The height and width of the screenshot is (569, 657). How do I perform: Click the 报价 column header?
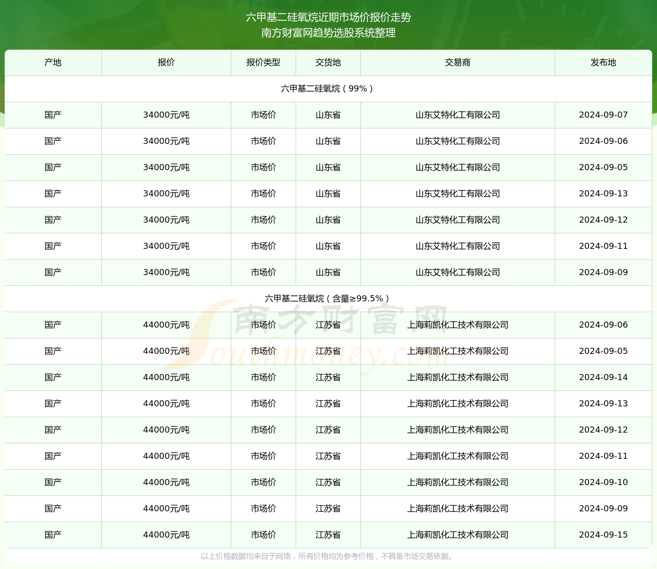click(x=166, y=62)
